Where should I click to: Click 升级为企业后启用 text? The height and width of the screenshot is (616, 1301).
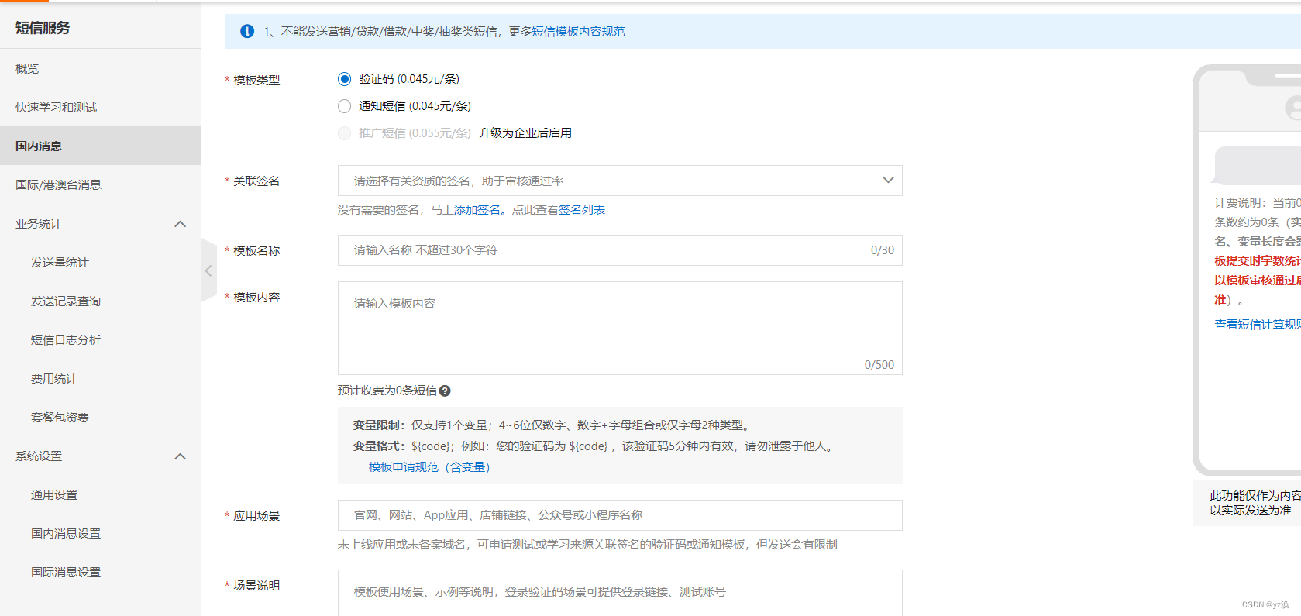(x=525, y=133)
